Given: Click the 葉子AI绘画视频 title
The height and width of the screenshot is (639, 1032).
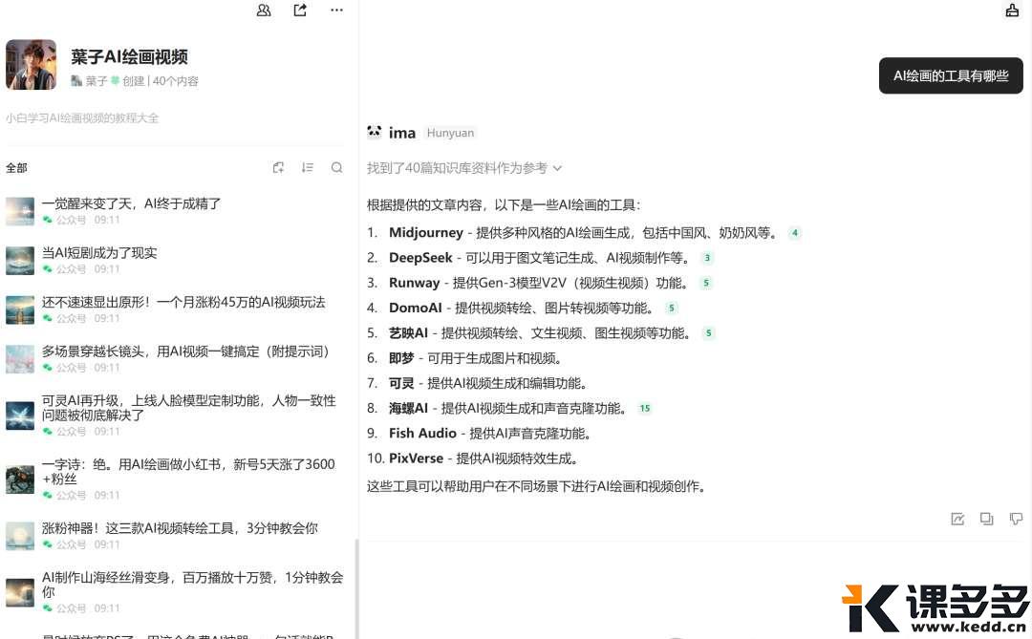Looking at the screenshot, I should (130, 56).
